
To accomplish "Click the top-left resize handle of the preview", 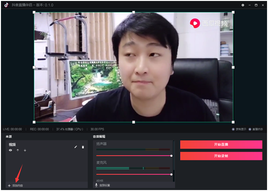I will tap(34, 12).
